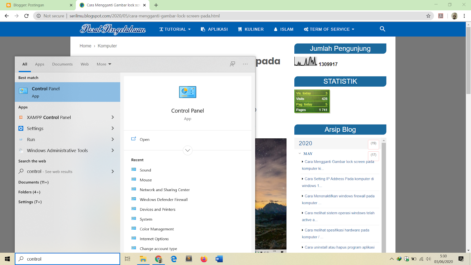
Task: Open recent item Internet Options
Action: (154, 239)
